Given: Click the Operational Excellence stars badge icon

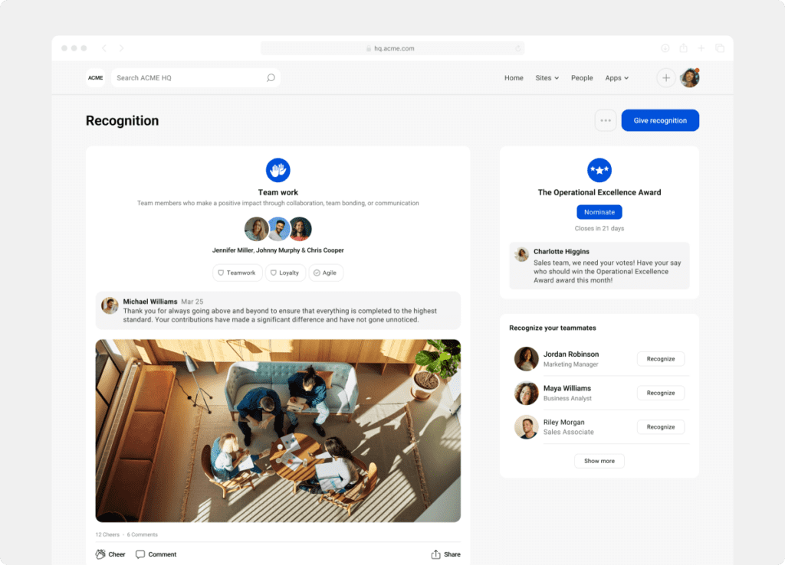Looking at the screenshot, I should [x=599, y=170].
